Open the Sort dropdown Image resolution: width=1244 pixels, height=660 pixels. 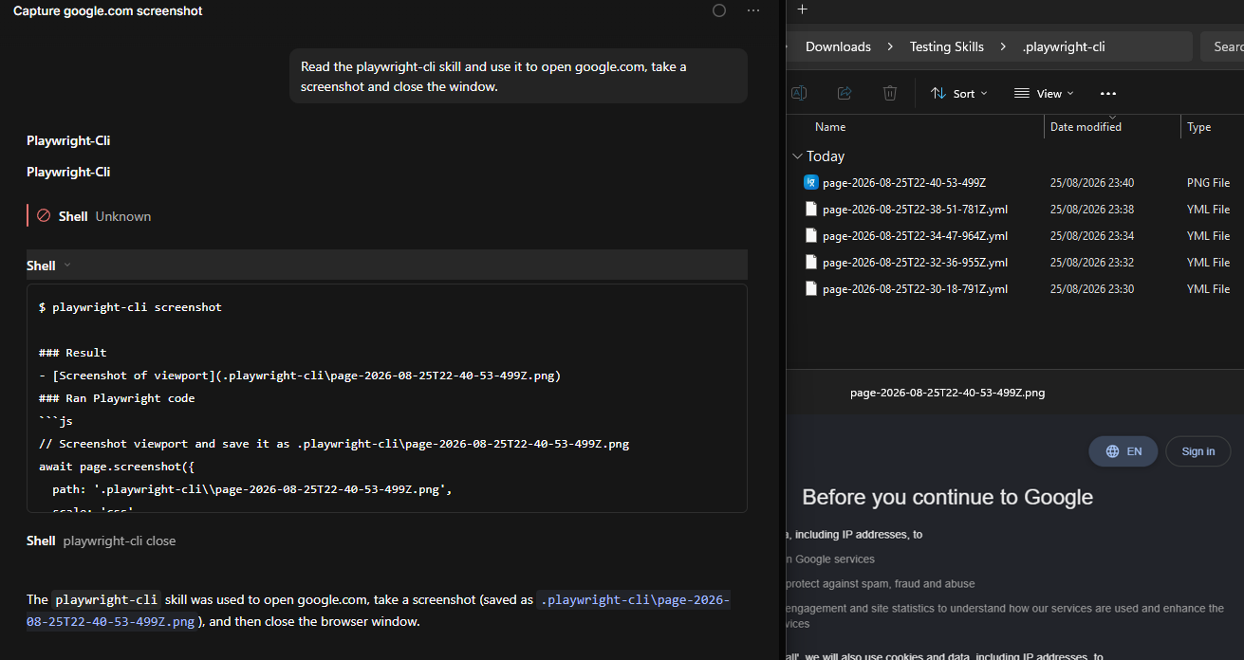(x=959, y=93)
